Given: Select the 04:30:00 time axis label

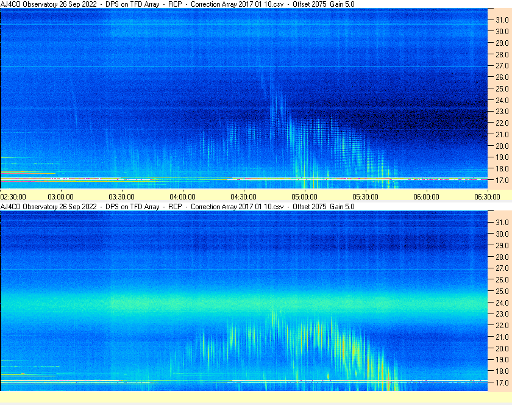Looking at the screenshot, I should (x=244, y=197).
